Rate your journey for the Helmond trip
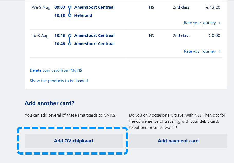This screenshot has width=234, height=163. click(200, 23)
